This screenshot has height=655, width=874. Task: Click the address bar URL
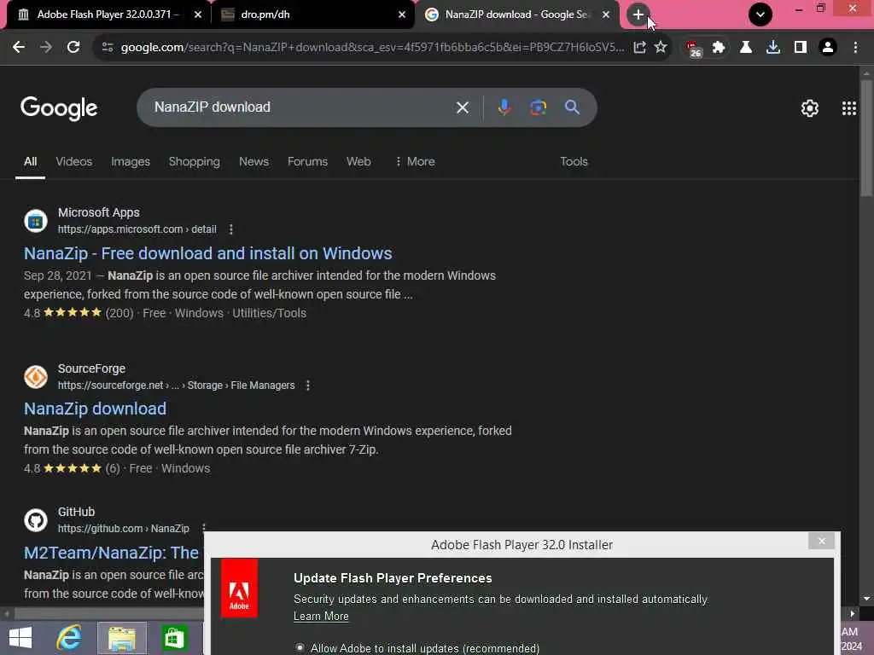[x=372, y=48]
